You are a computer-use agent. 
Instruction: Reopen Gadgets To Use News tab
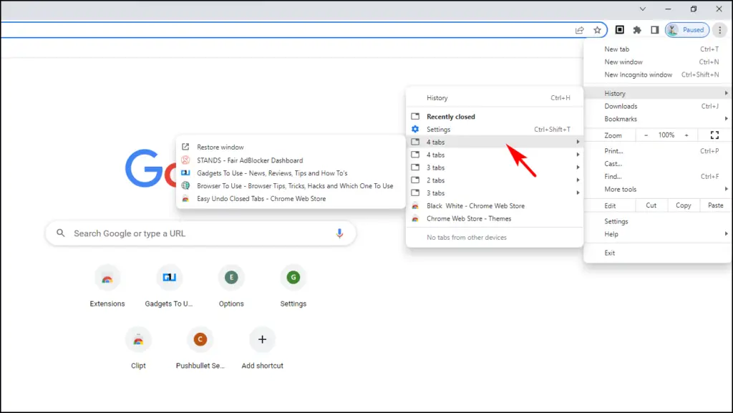coord(291,173)
